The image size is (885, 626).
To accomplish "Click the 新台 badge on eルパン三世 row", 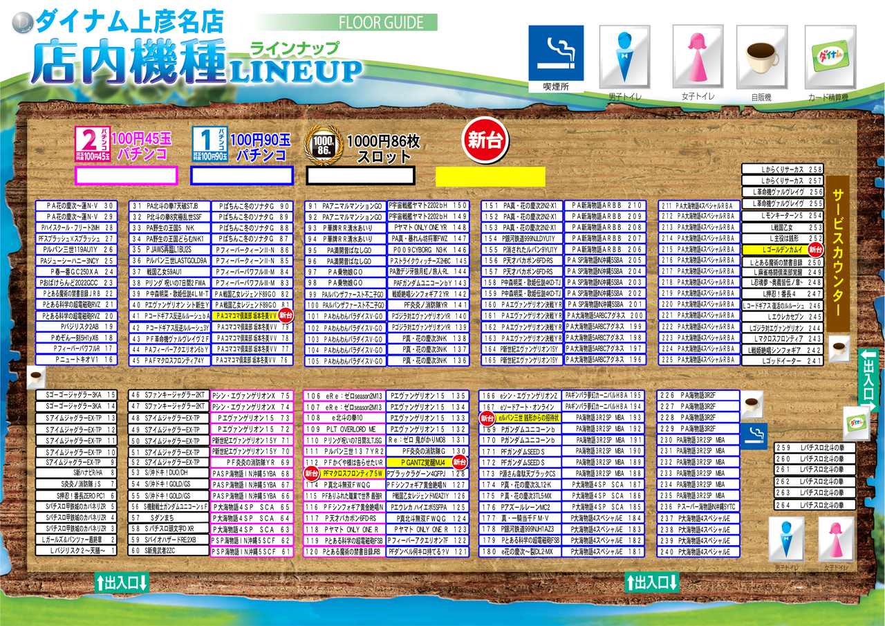I will (487, 418).
